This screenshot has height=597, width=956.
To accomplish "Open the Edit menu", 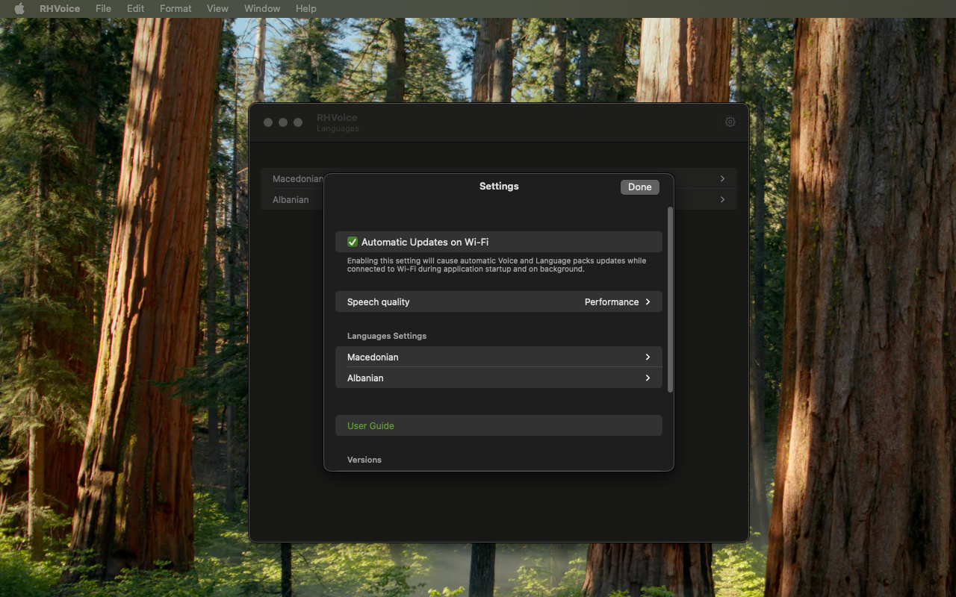I will point(135,8).
